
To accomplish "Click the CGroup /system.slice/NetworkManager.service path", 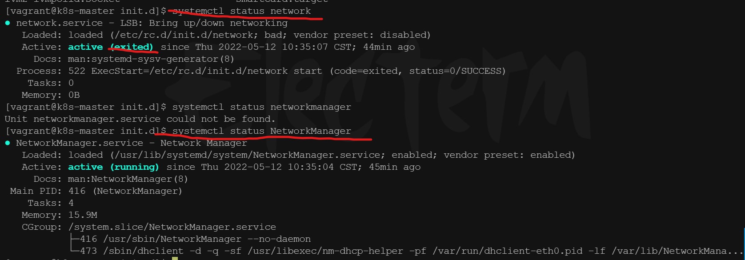I will point(172,227).
